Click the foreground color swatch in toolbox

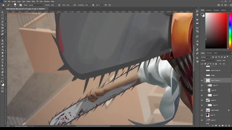pyautogui.click(x=2, y=84)
